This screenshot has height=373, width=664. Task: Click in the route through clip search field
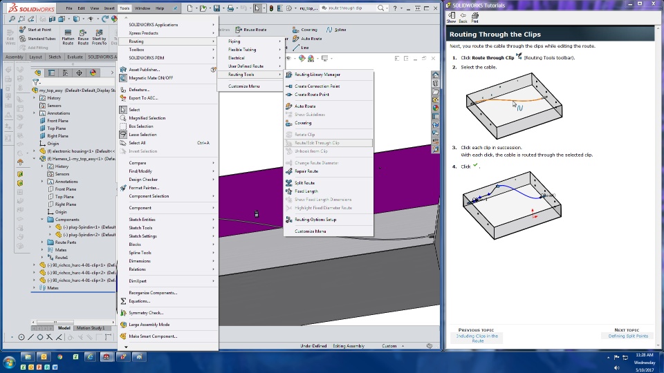click(351, 8)
